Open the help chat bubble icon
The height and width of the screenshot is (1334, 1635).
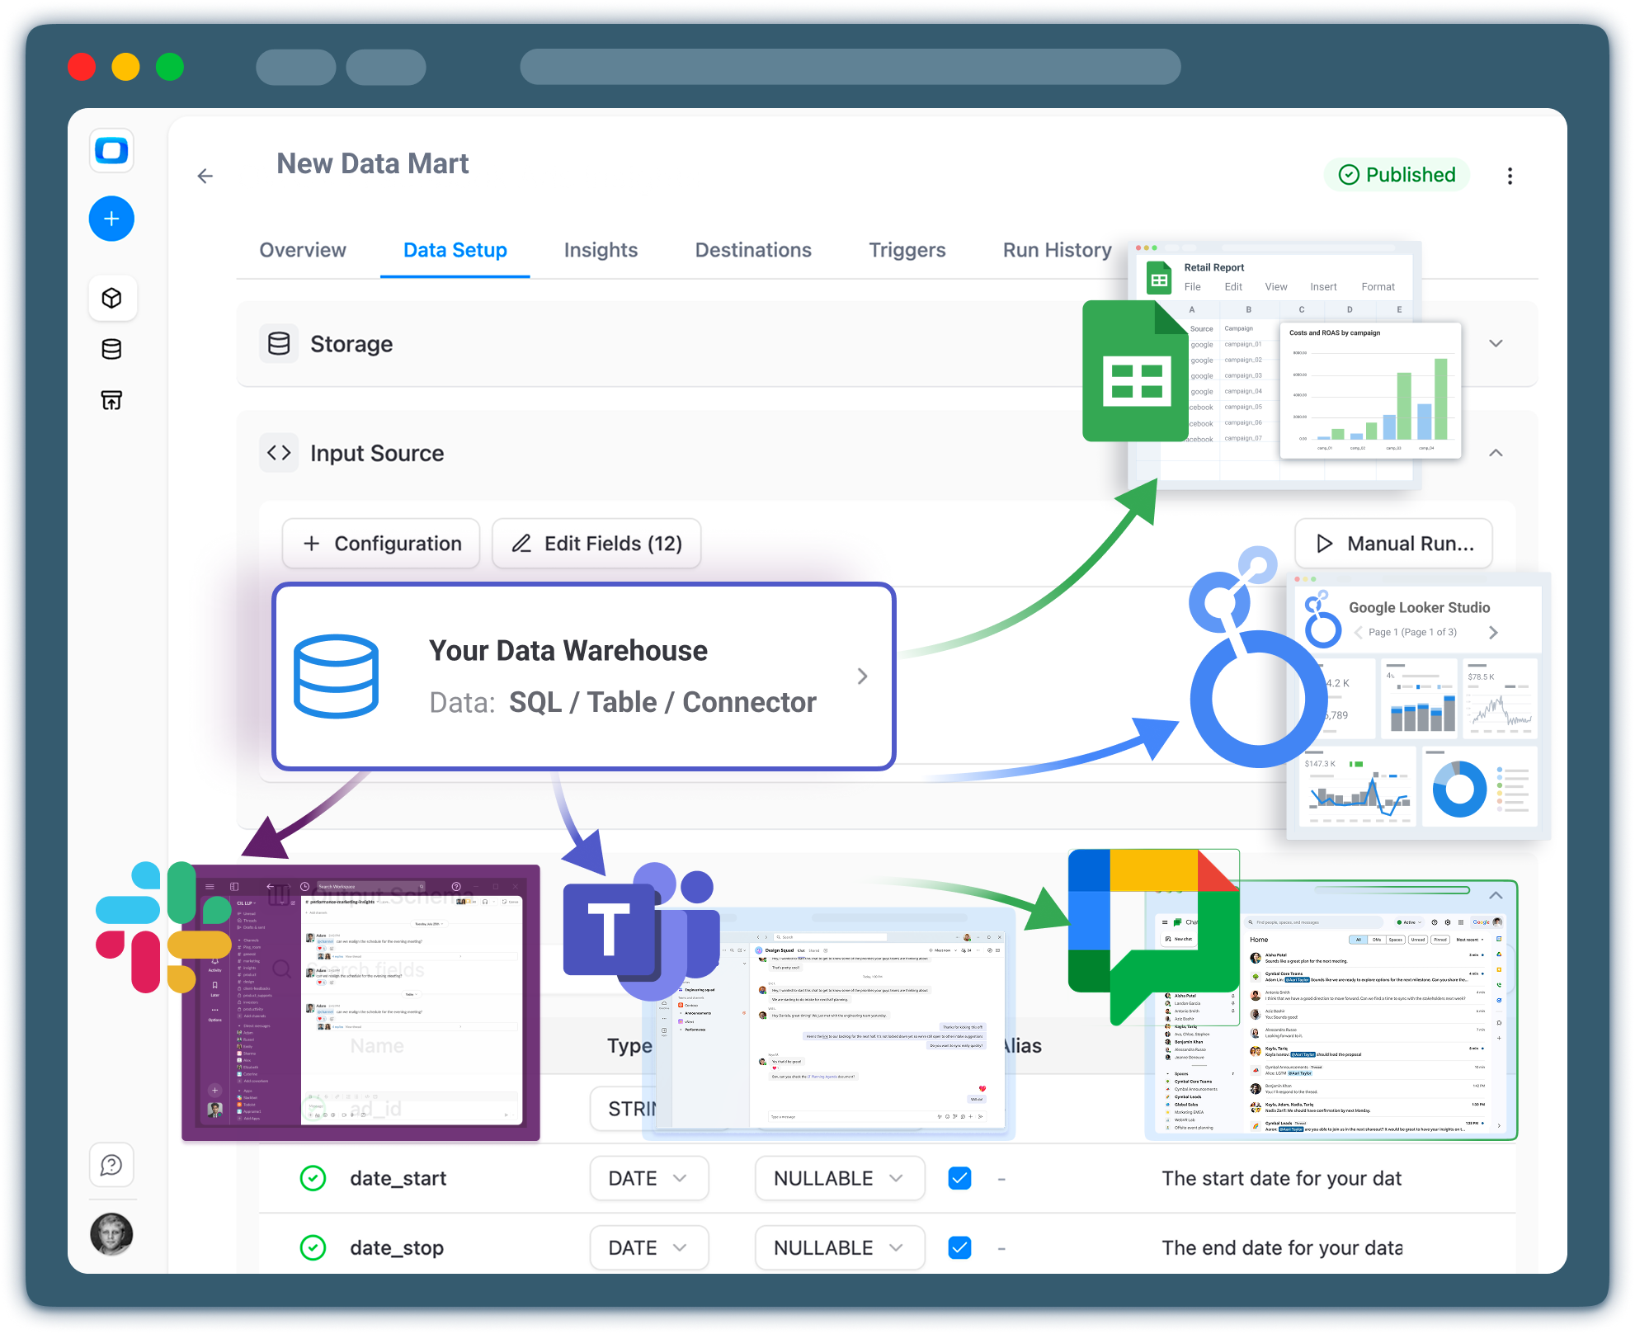point(111,1164)
